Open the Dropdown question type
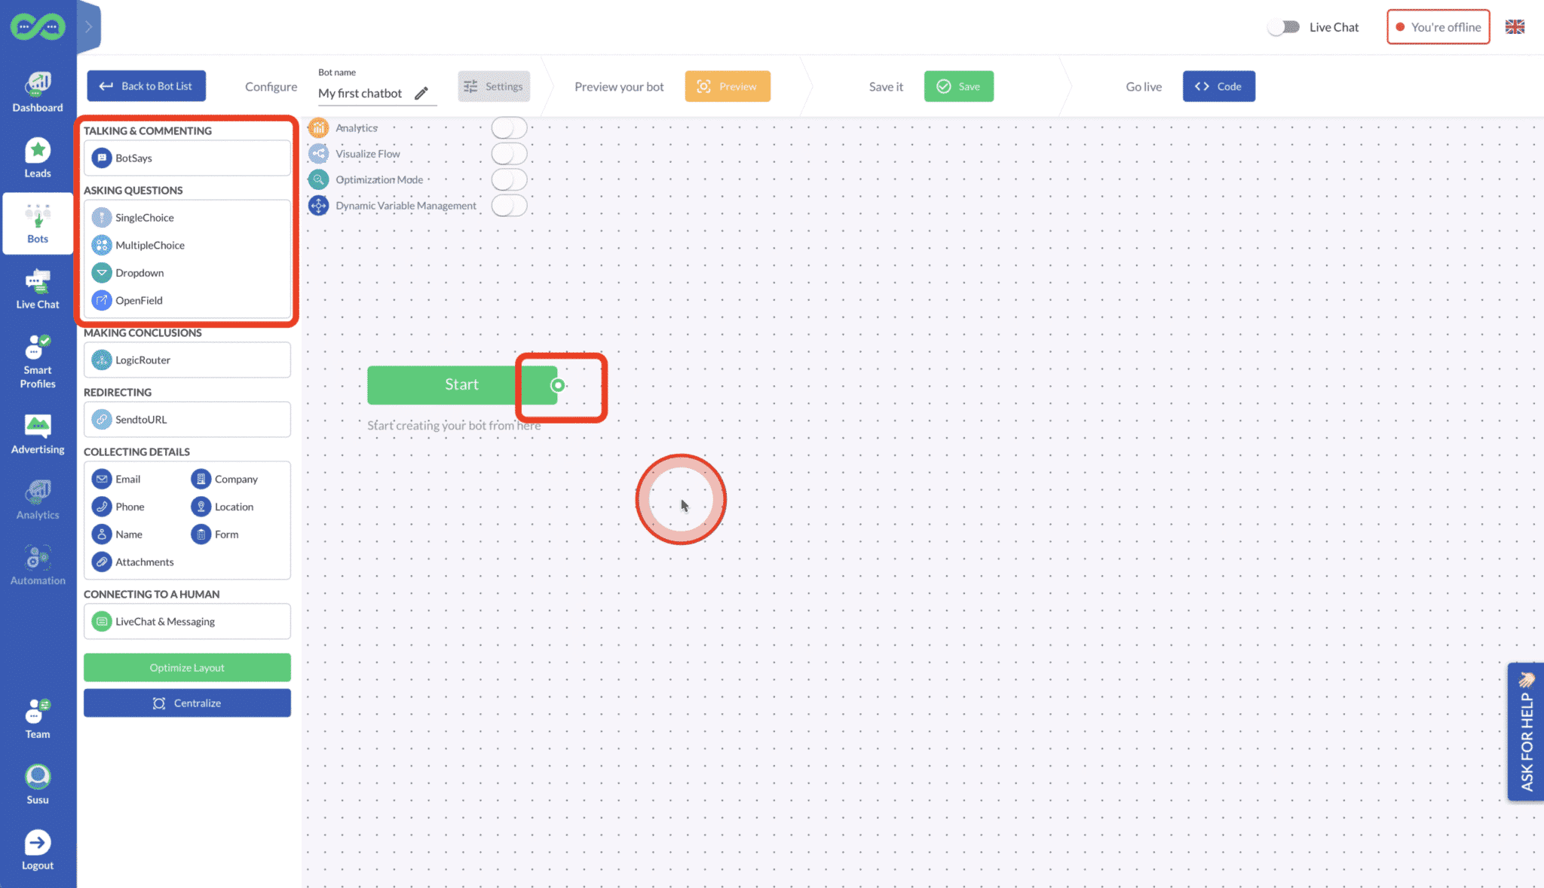The width and height of the screenshot is (1544, 888). point(139,273)
